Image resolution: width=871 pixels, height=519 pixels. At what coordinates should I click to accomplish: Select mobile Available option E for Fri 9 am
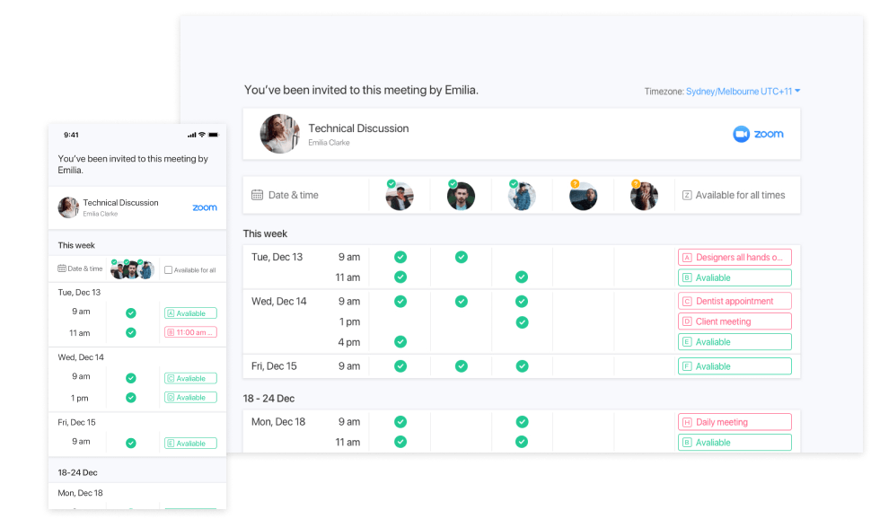(x=190, y=444)
